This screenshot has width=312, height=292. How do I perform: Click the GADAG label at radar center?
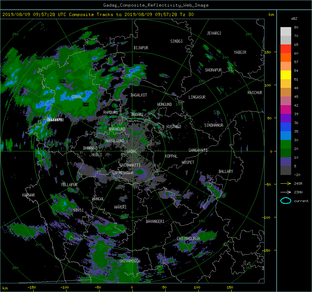click(132, 151)
